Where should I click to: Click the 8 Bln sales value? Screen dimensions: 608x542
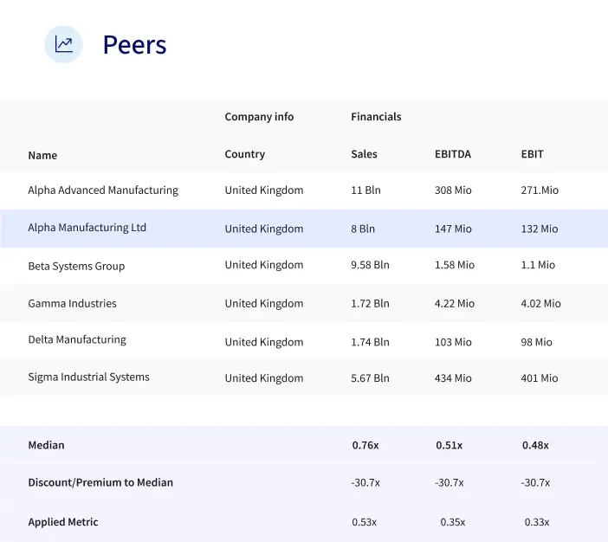click(x=363, y=229)
